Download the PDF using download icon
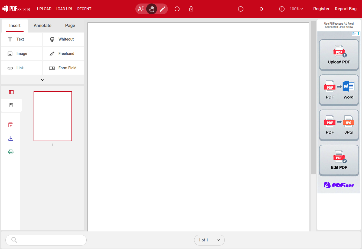The width and height of the screenshot is (362, 249). click(x=11, y=138)
